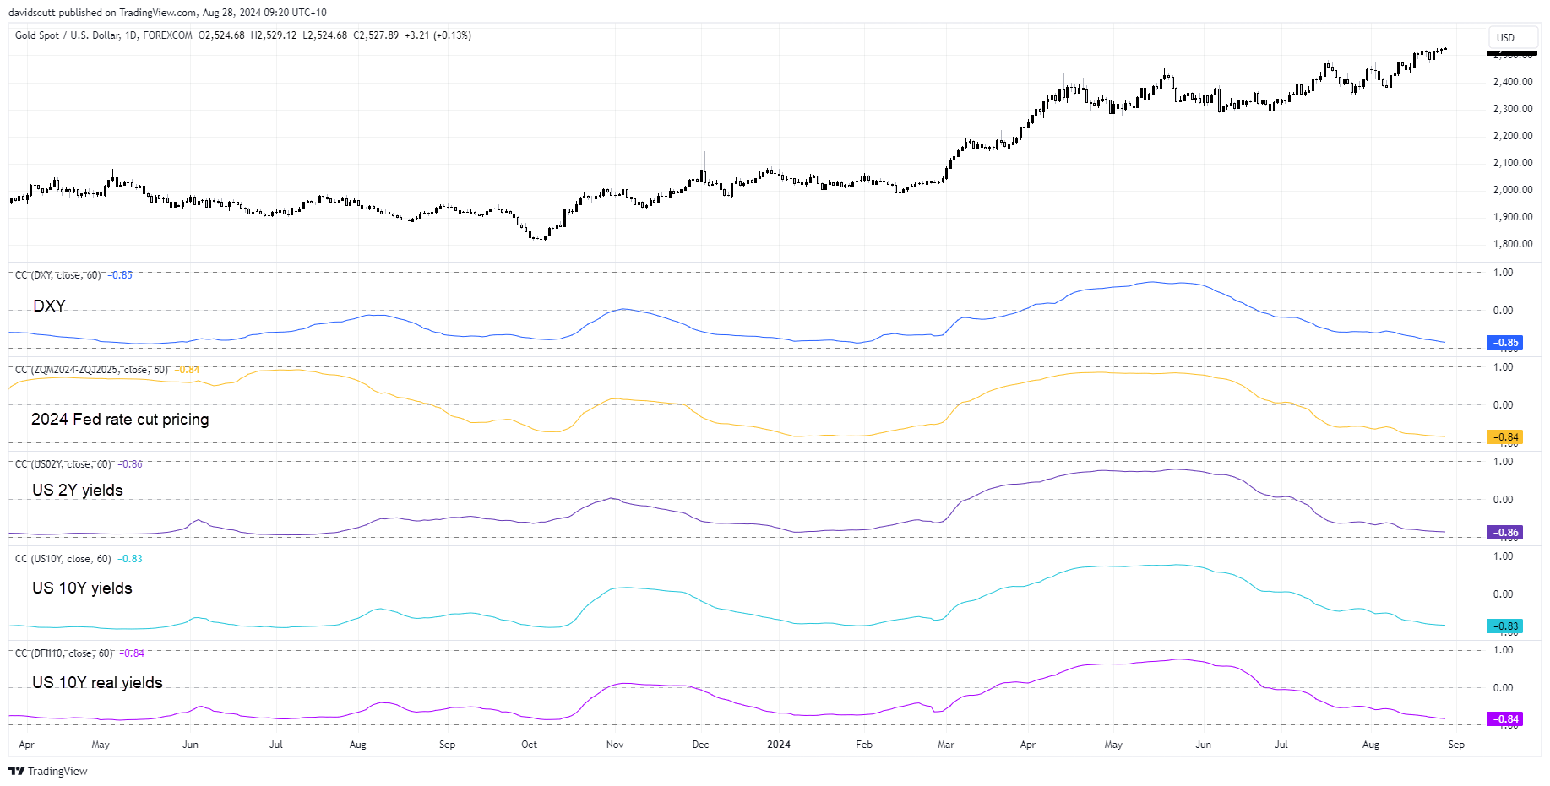Click the 2,400.00 price axis label
Viewport: 1550px width, 786px height.
[1513, 82]
